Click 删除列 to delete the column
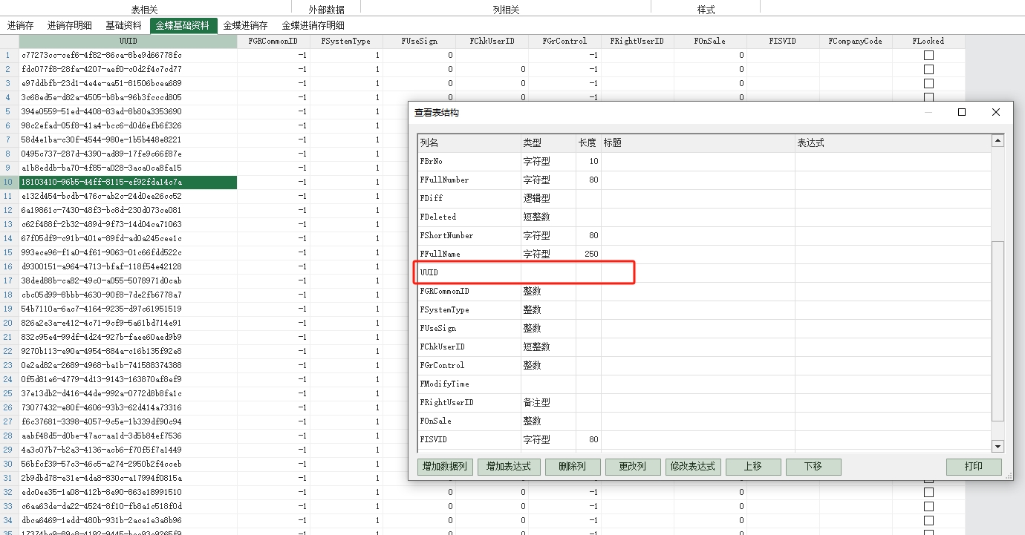Screen dimensions: 1025x535 (573, 467)
